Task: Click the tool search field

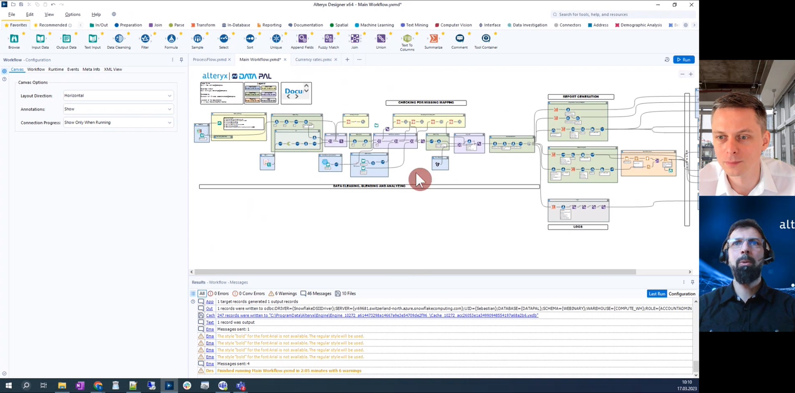Action: pos(623,14)
